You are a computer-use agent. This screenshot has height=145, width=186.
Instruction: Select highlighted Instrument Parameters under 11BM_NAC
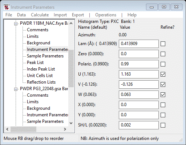coord(47,49)
